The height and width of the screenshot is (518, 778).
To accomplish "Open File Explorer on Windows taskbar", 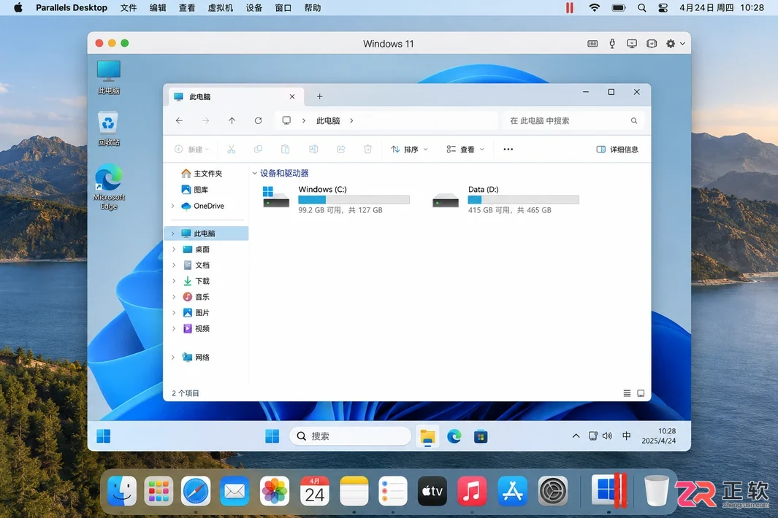I will tap(427, 436).
